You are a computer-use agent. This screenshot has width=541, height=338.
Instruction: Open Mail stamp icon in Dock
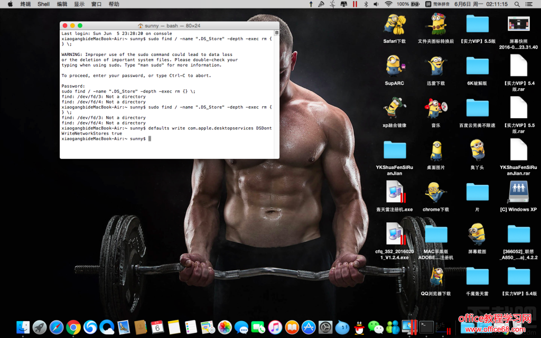(124, 327)
